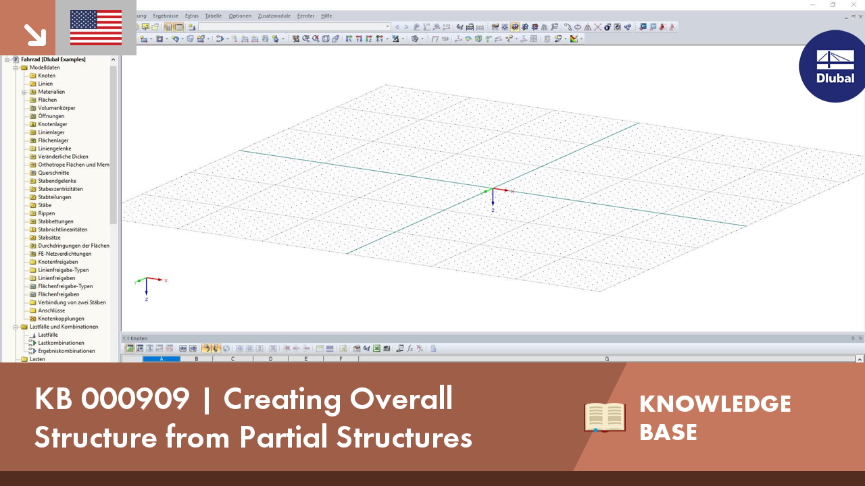
Task: Click the Excel export icon in table toolbar
Action: pyautogui.click(x=376, y=348)
